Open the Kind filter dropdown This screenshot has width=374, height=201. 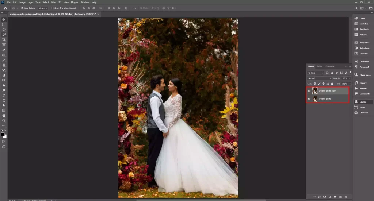click(316, 73)
